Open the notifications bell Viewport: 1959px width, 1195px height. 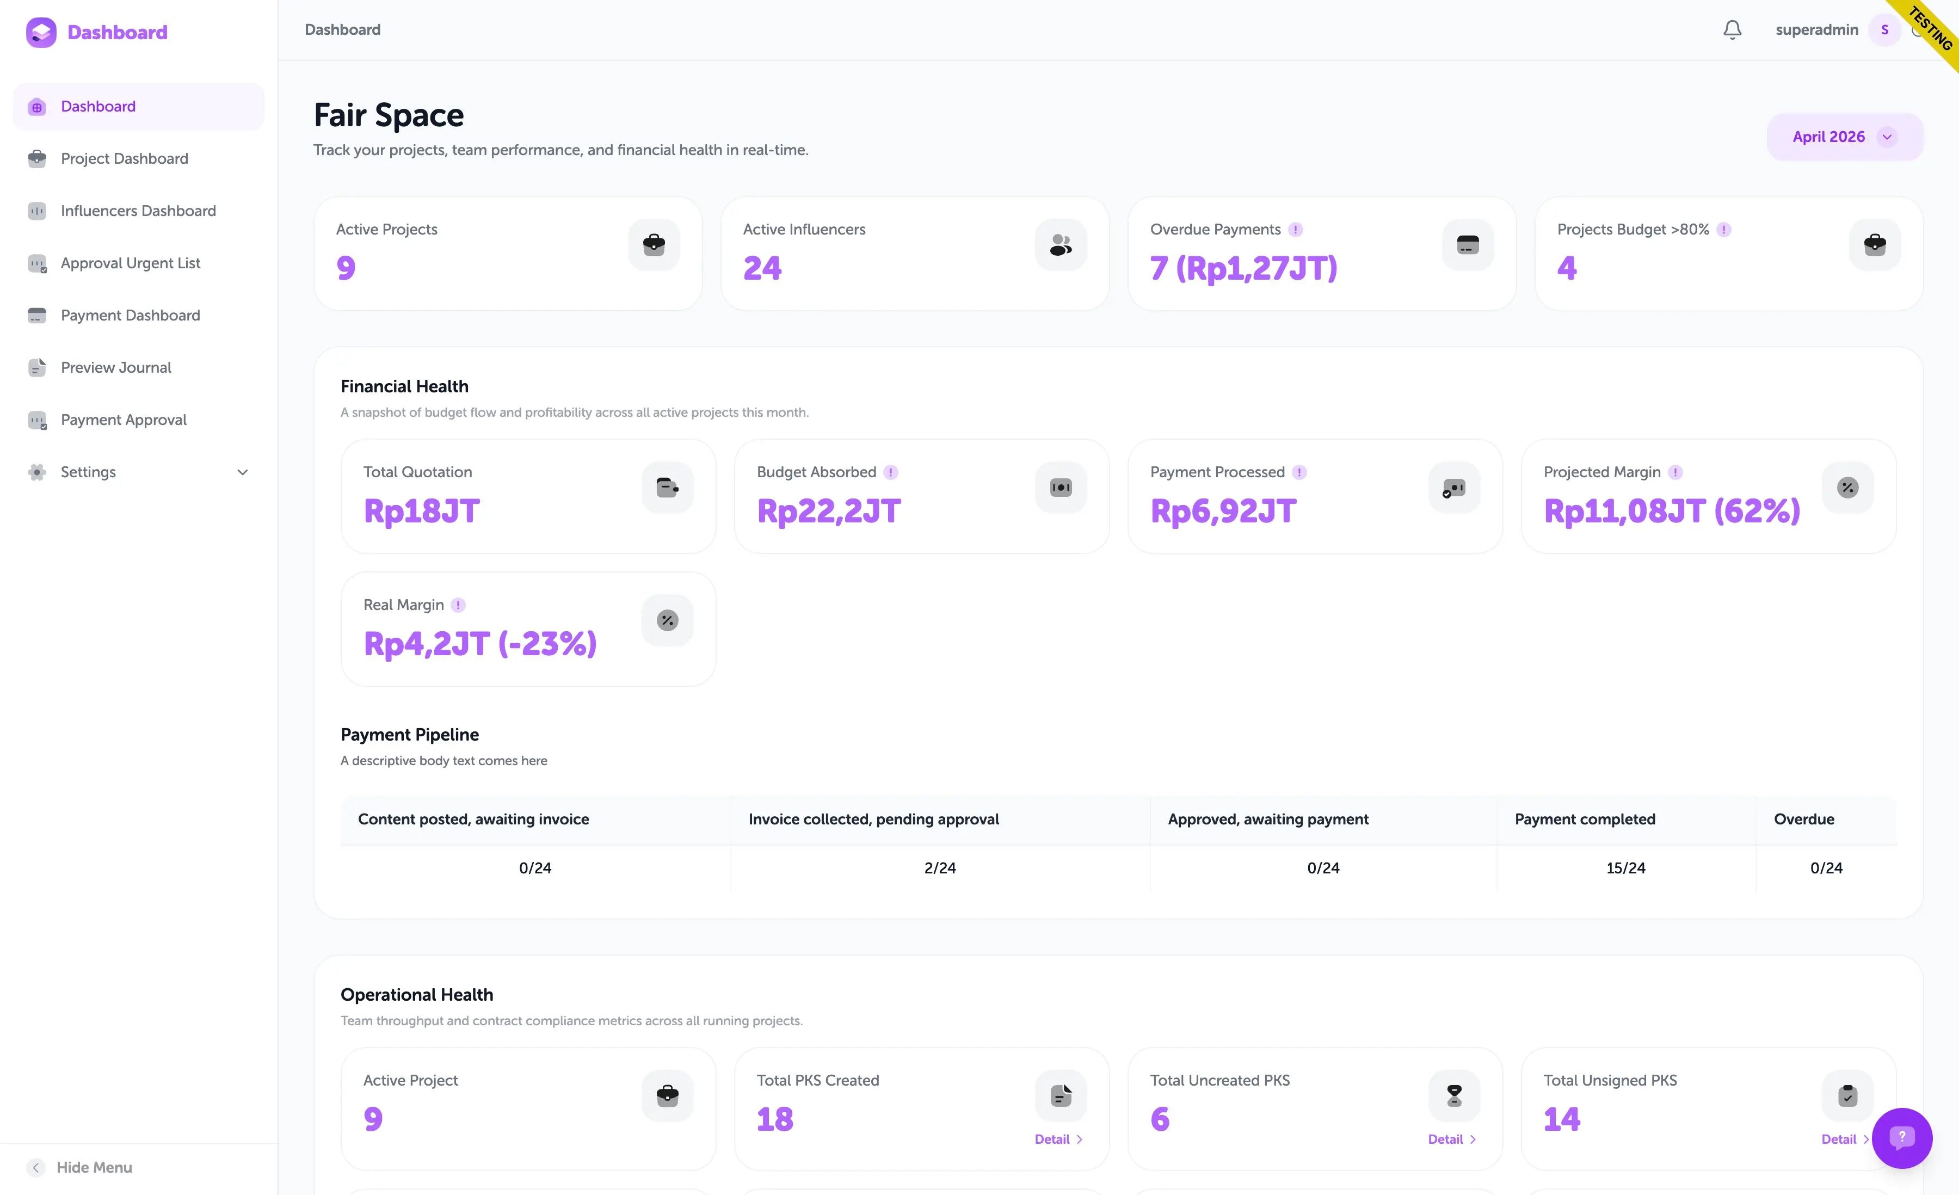point(1733,30)
